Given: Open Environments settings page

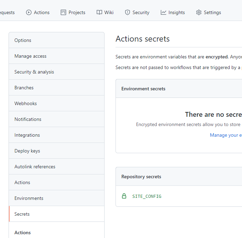Looking at the screenshot, I should coord(57,198).
